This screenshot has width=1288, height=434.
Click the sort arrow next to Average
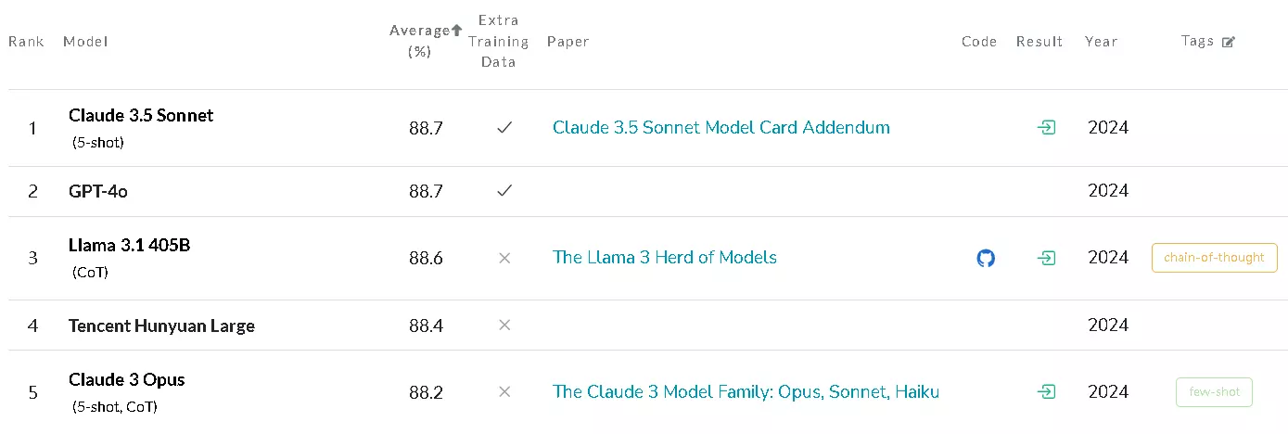pos(456,31)
